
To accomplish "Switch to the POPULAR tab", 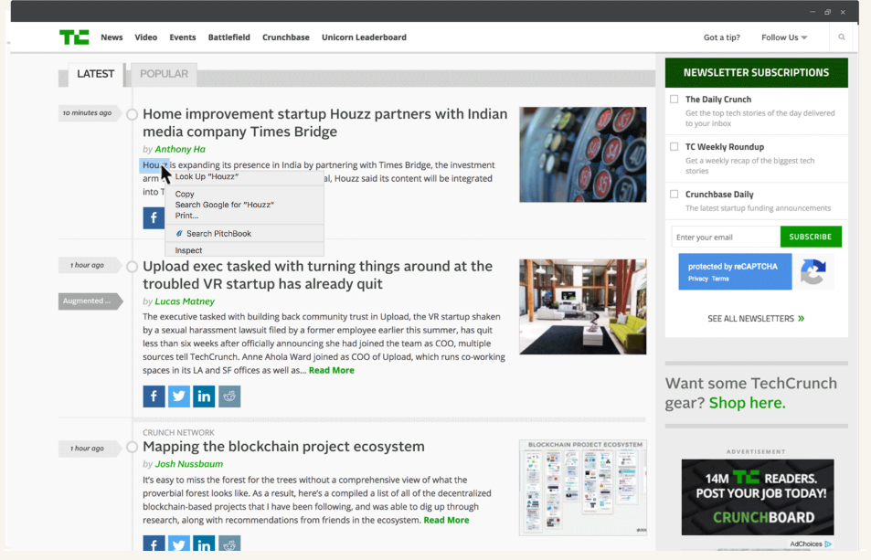I will coord(164,74).
